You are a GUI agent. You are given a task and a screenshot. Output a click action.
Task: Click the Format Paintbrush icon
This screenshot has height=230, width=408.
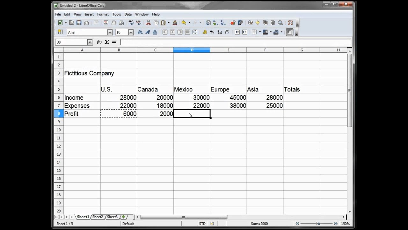coord(174,23)
